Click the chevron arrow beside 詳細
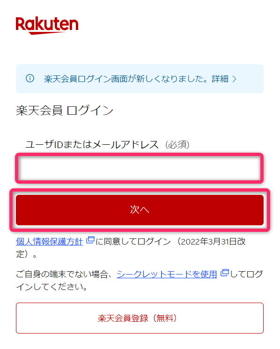The width and height of the screenshot is (280, 349). pyautogui.click(x=234, y=79)
